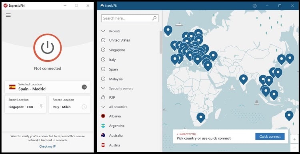Select the P2P specialty server
Screen dimensions: 300x154
[x=112, y=97]
